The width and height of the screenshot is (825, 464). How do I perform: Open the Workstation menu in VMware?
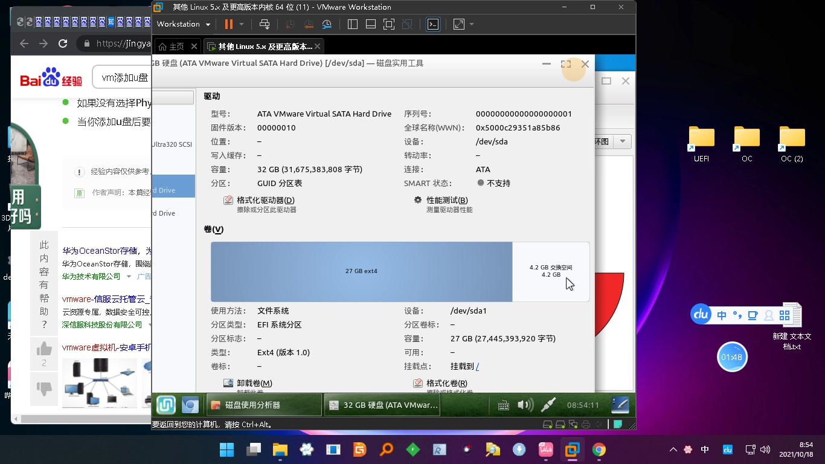(x=184, y=24)
